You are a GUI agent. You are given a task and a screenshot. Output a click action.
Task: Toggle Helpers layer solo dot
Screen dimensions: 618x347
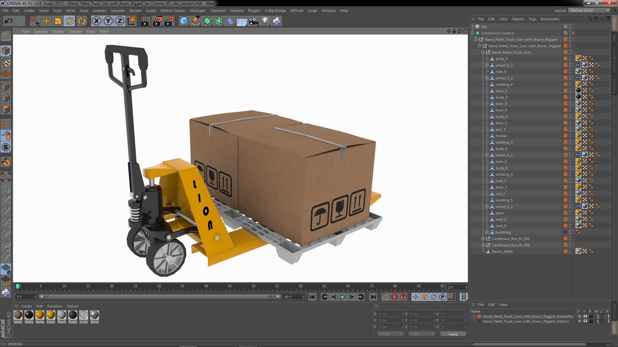(x=580, y=321)
